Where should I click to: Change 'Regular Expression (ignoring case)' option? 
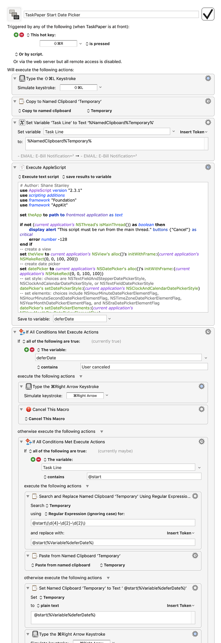85,514
